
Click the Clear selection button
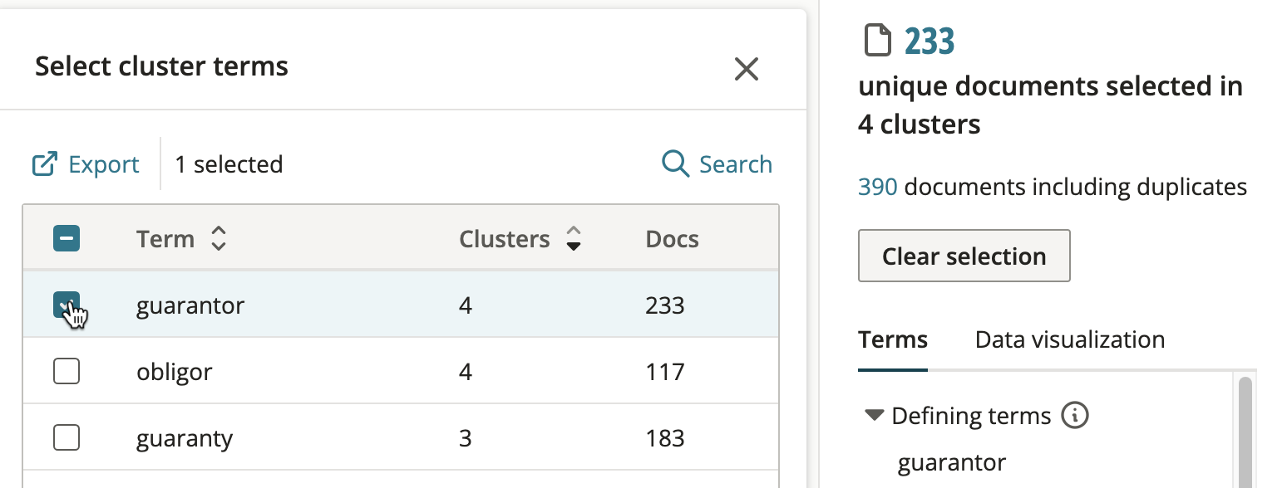click(x=964, y=256)
